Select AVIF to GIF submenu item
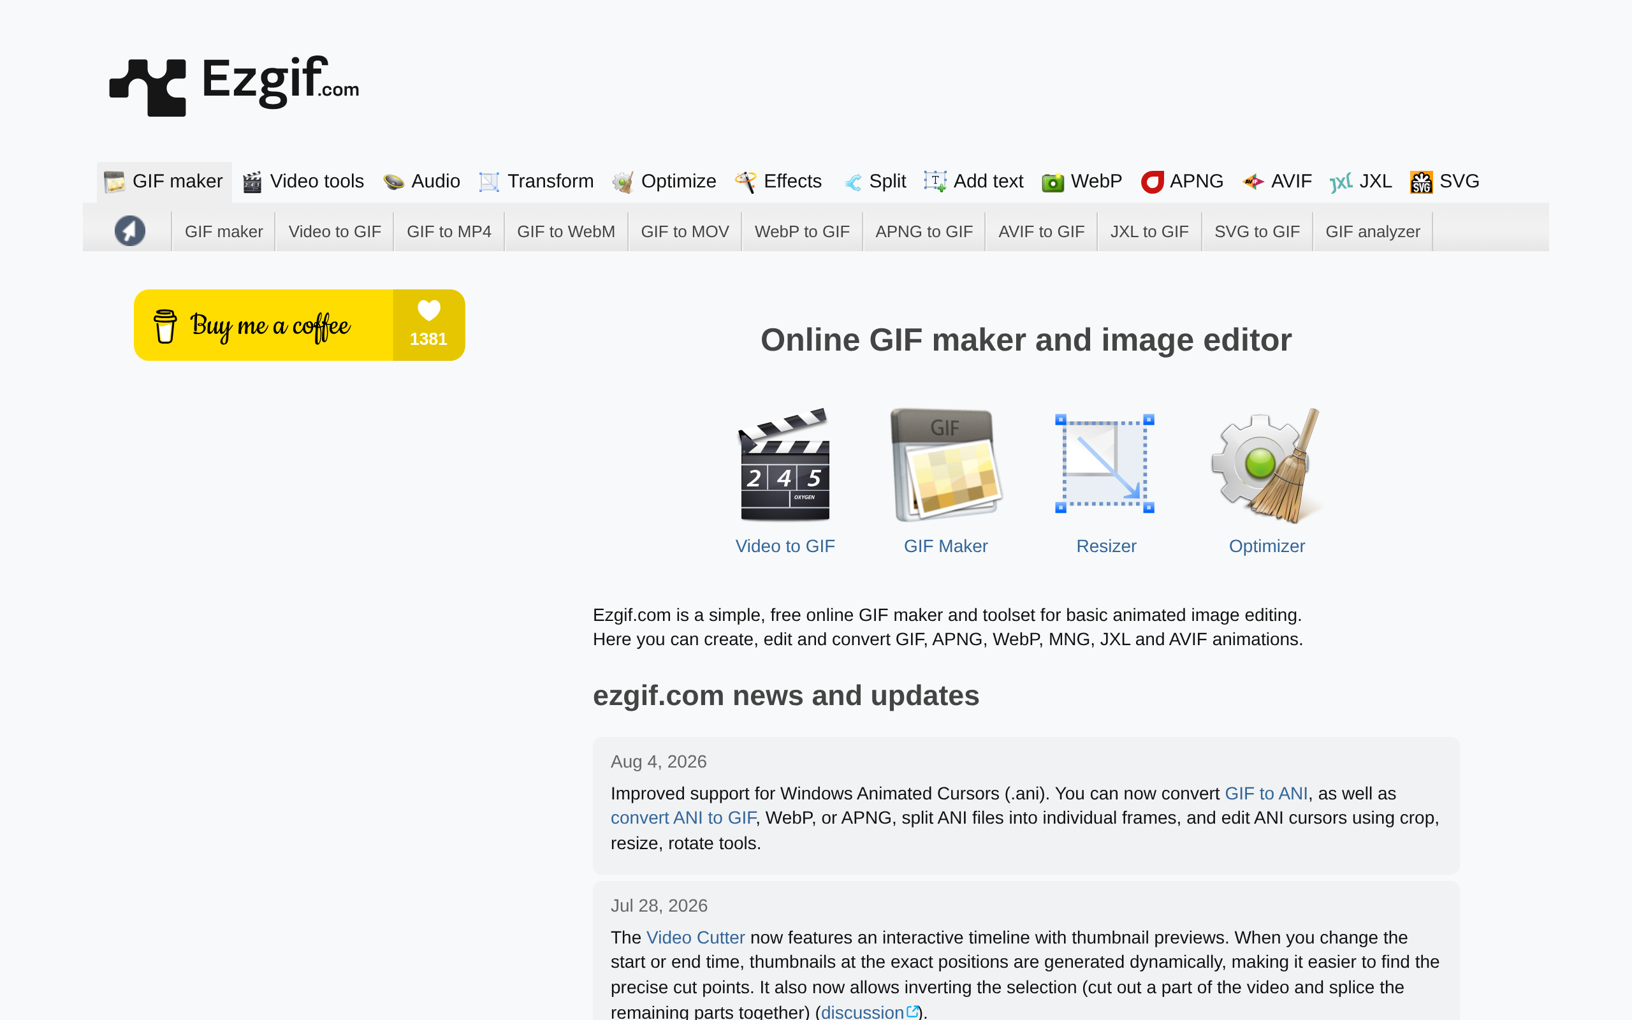Image resolution: width=1632 pixels, height=1020 pixels. coord(1041,231)
